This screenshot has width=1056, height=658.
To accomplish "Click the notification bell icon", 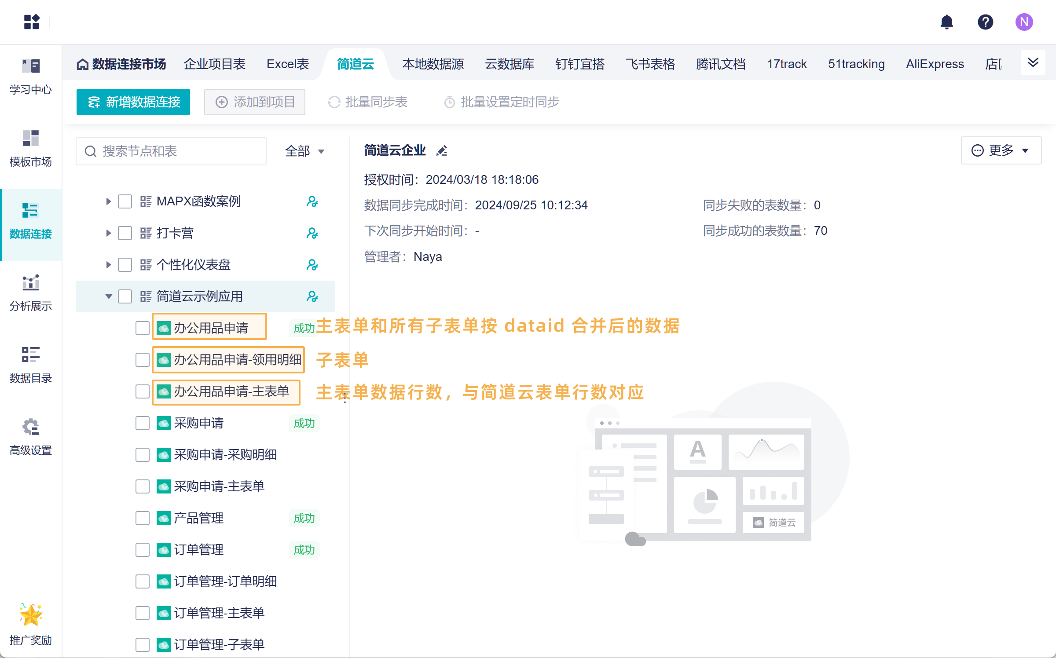I will [x=946, y=22].
